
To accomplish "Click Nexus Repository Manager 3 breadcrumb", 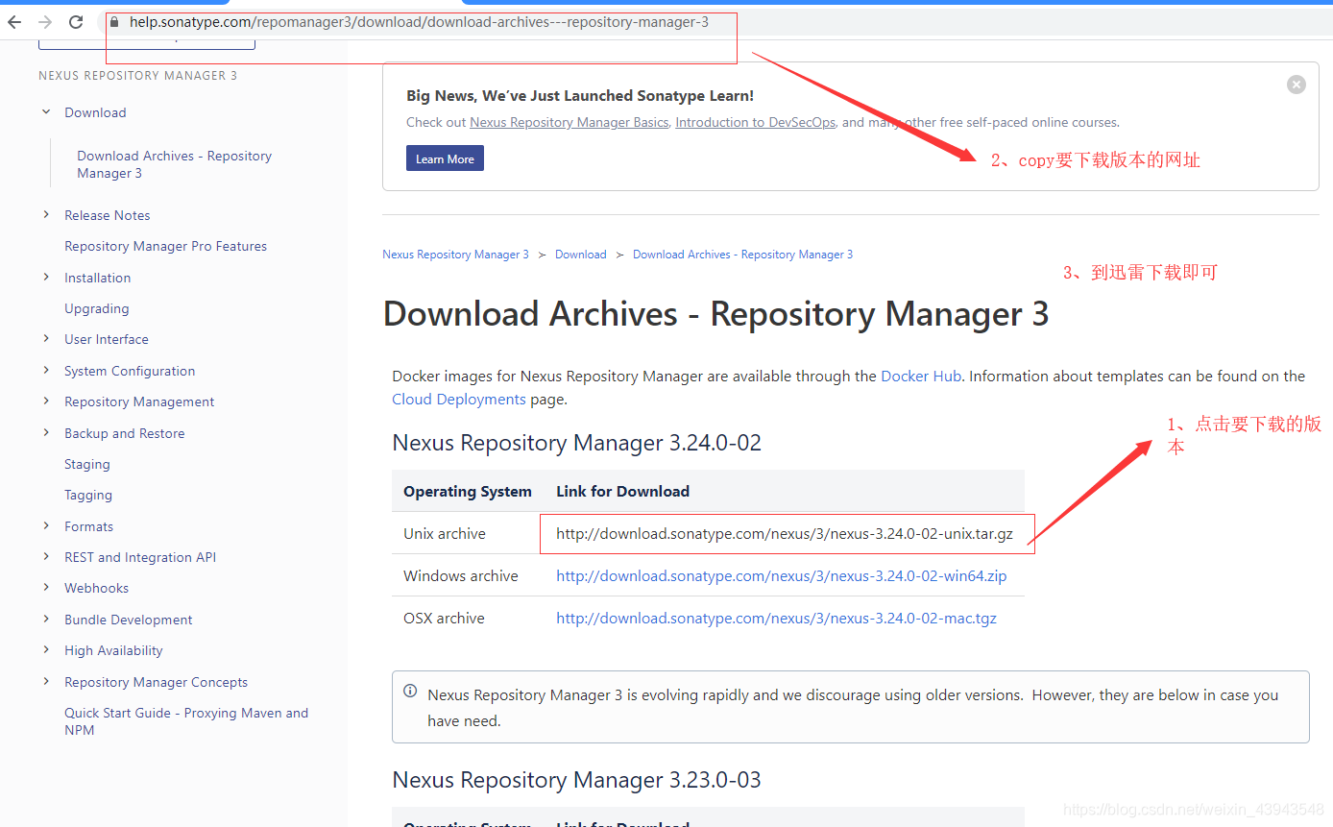I will tap(455, 255).
